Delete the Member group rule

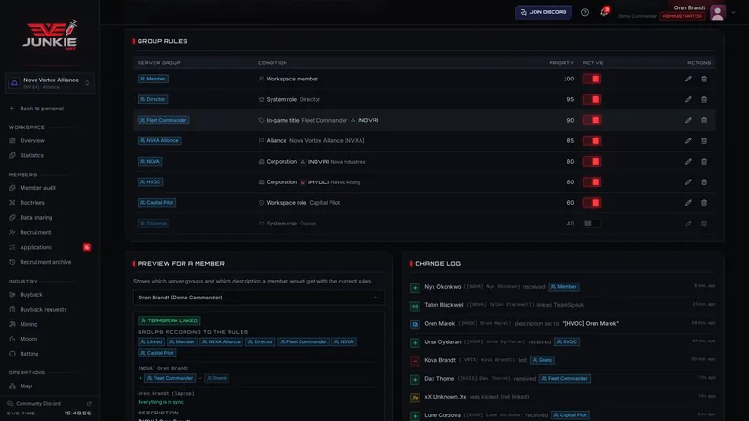[x=704, y=79]
